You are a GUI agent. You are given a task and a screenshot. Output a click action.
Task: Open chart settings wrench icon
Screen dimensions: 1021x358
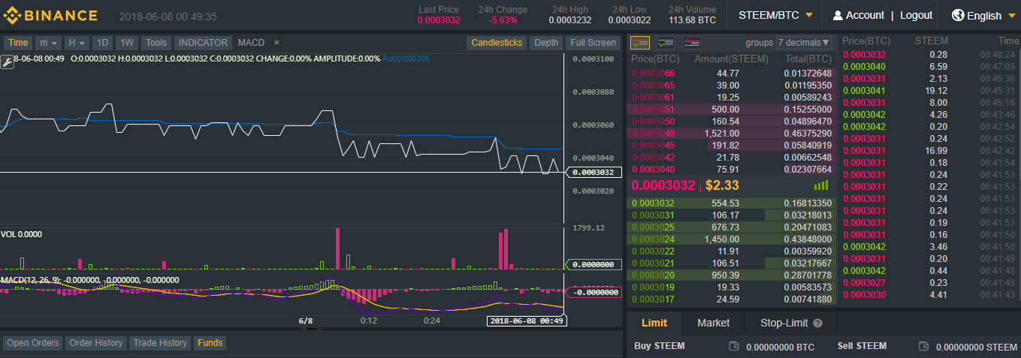coord(7,62)
